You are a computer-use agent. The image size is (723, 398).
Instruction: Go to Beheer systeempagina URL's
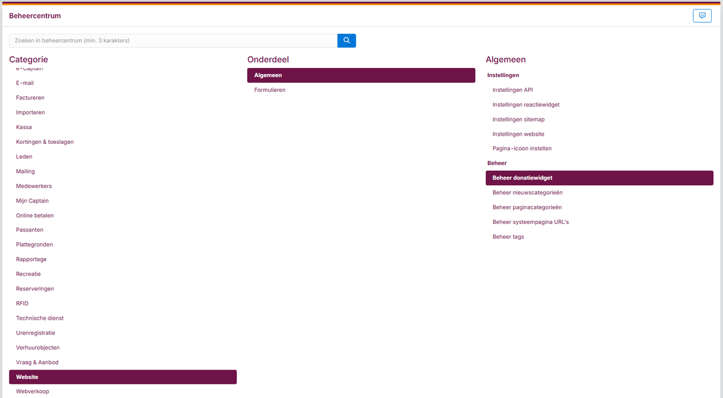coord(530,222)
